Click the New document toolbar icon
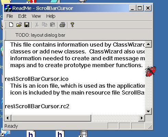The height and width of the screenshot is (137, 168). tap(11, 25)
